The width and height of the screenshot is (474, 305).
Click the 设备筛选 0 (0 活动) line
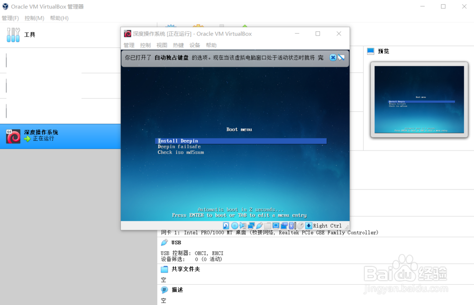coord(191,259)
